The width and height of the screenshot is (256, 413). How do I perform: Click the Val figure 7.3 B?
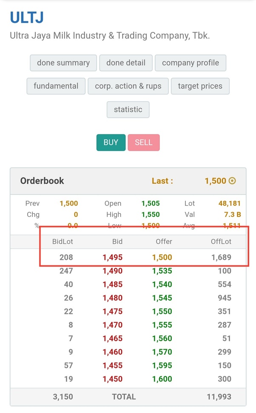click(232, 214)
